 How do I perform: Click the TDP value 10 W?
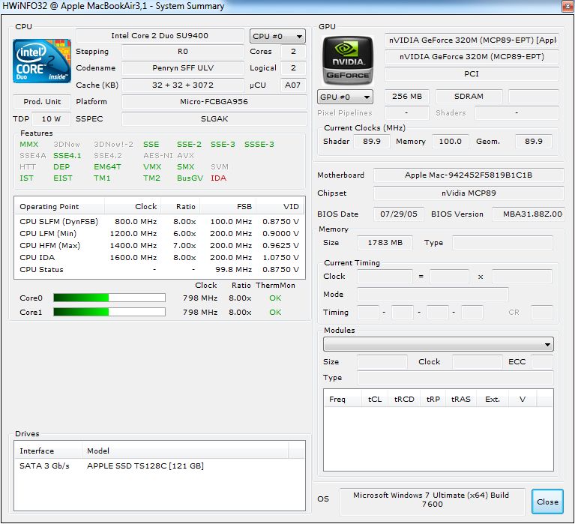pos(51,118)
